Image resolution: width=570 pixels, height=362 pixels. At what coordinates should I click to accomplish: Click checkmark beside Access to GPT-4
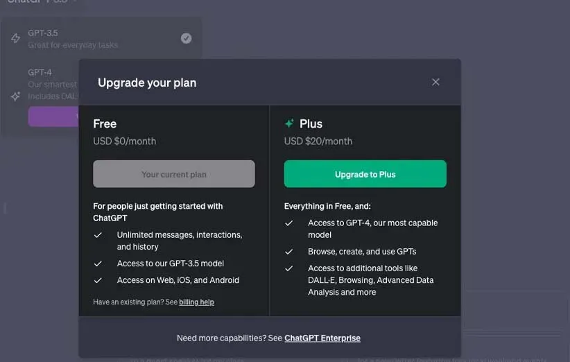289,223
